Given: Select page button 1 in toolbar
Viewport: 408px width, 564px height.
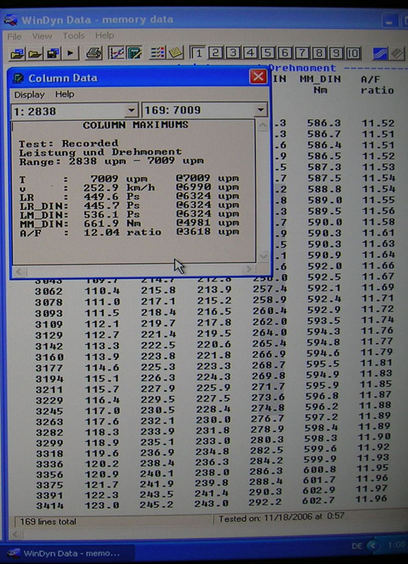Looking at the screenshot, I should 198,53.
